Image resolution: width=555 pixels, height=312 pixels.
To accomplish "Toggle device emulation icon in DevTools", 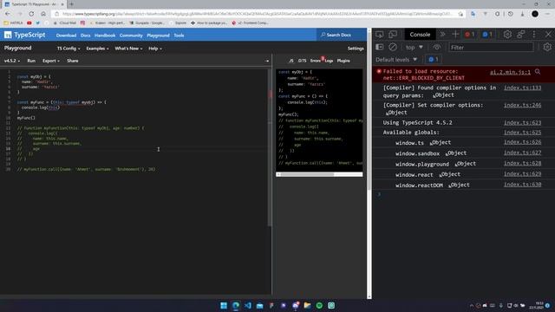I will coord(393,35).
